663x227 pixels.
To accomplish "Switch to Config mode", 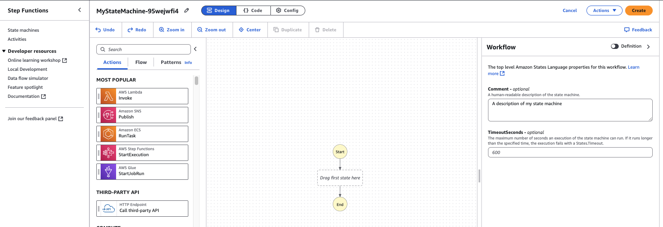I will pos(288,10).
